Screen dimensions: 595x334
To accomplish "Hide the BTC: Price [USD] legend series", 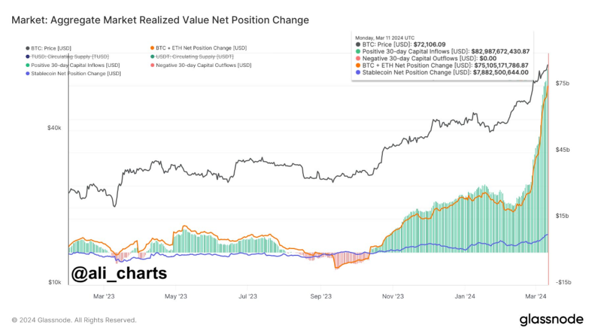I will pos(51,48).
